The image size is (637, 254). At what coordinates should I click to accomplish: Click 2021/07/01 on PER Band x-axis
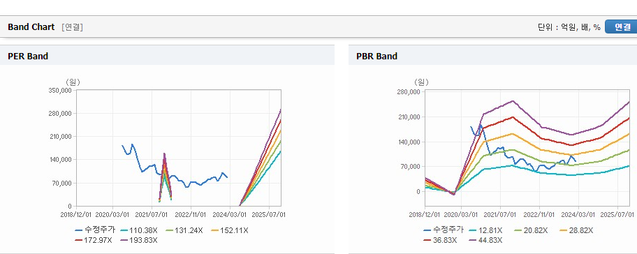(x=152, y=214)
